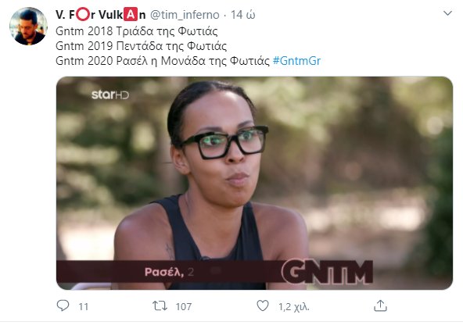Image resolution: width=463 pixels, height=325 pixels.
Task: Open the share arrow icon
Action: tap(380, 305)
